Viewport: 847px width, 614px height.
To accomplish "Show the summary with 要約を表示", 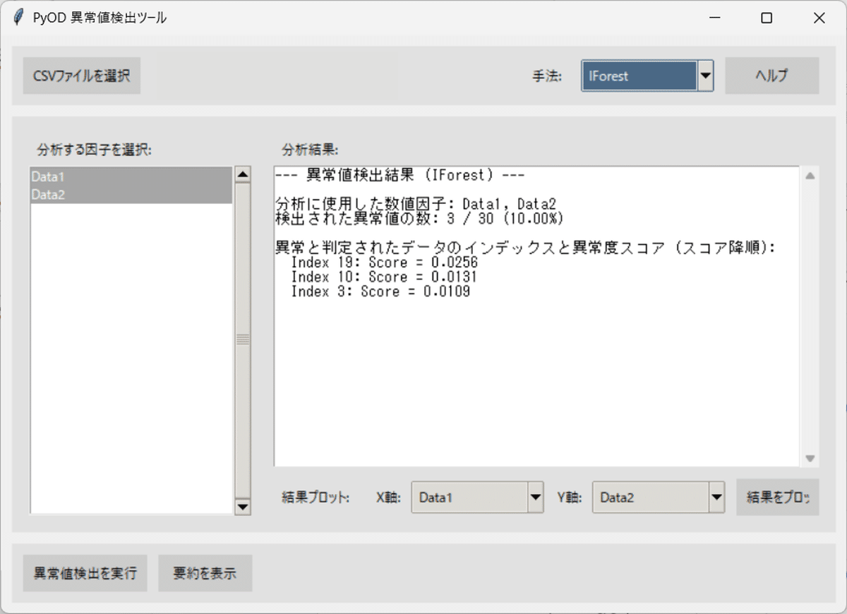I will (205, 573).
